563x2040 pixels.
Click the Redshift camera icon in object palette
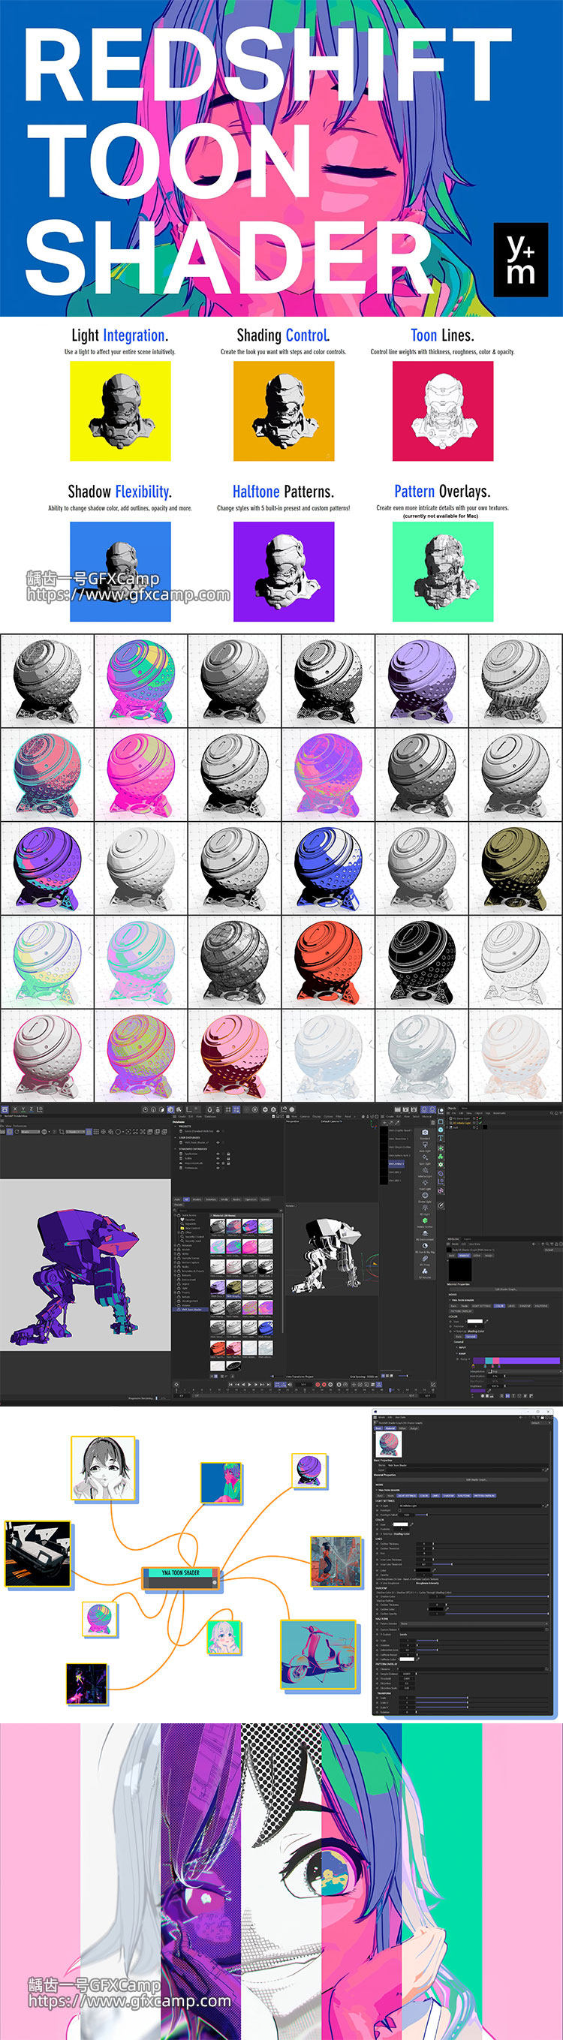pyautogui.click(x=425, y=1133)
